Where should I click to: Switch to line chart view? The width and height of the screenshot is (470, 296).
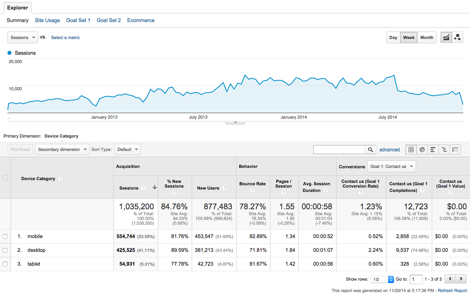click(x=446, y=37)
